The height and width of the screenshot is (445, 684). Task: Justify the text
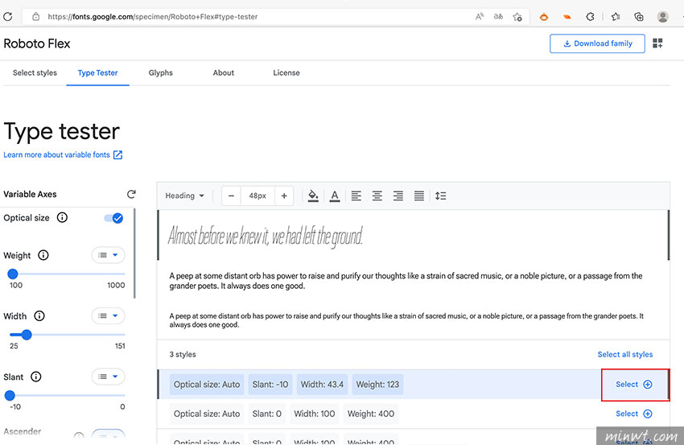pyautogui.click(x=418, y=196)
